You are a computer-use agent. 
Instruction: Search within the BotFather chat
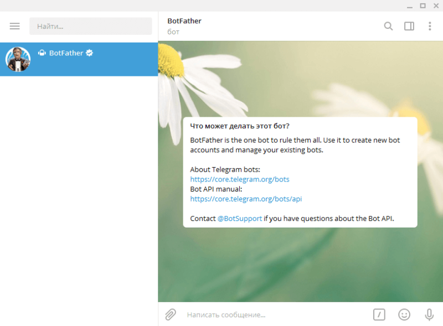388,26
